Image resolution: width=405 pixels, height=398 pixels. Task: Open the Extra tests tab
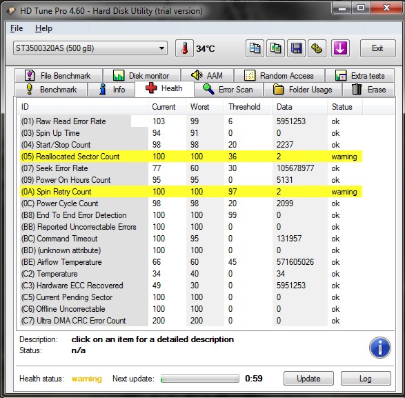359,76
